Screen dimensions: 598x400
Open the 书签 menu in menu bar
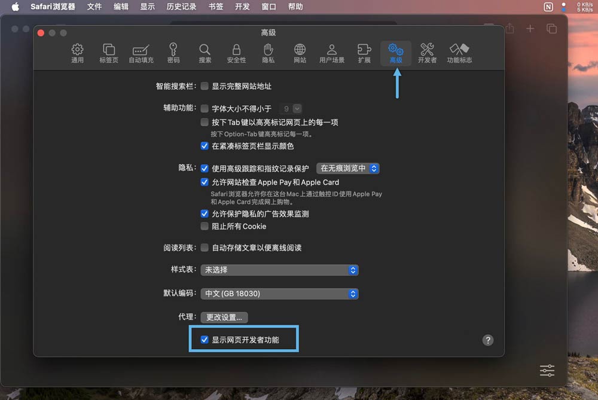216,7
